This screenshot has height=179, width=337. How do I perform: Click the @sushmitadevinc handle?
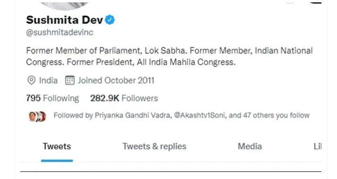tap(59, 33)
